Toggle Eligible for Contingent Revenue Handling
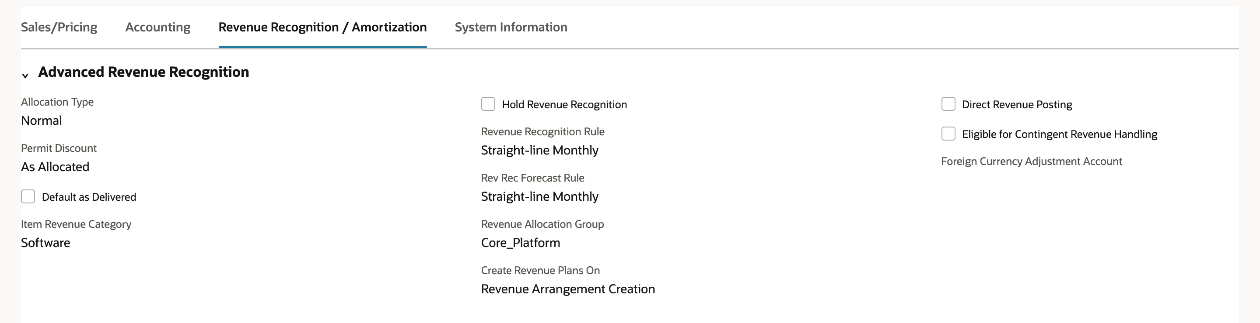This screenshot has height=323, width=1260. point(948,134)
